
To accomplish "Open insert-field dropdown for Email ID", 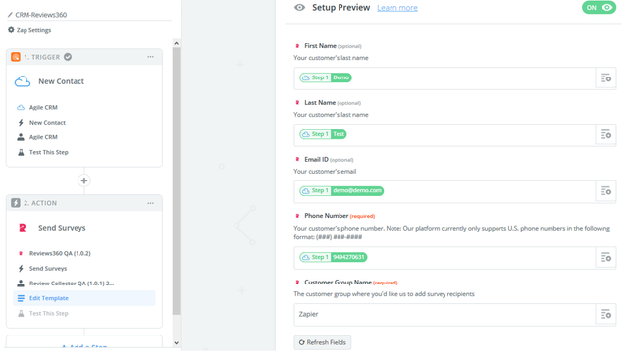I will click(x=605, y=191).
